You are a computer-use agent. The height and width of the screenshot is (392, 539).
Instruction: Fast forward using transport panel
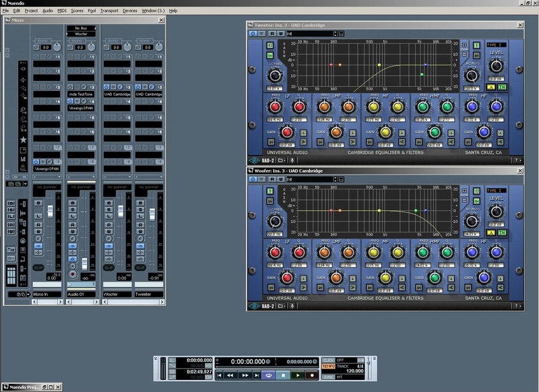tap(245, 376)
